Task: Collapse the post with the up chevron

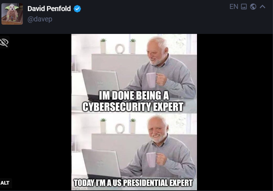Action: coord(263,7)
